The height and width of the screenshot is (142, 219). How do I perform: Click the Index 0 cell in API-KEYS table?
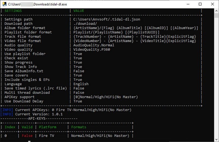pos(6,136)
